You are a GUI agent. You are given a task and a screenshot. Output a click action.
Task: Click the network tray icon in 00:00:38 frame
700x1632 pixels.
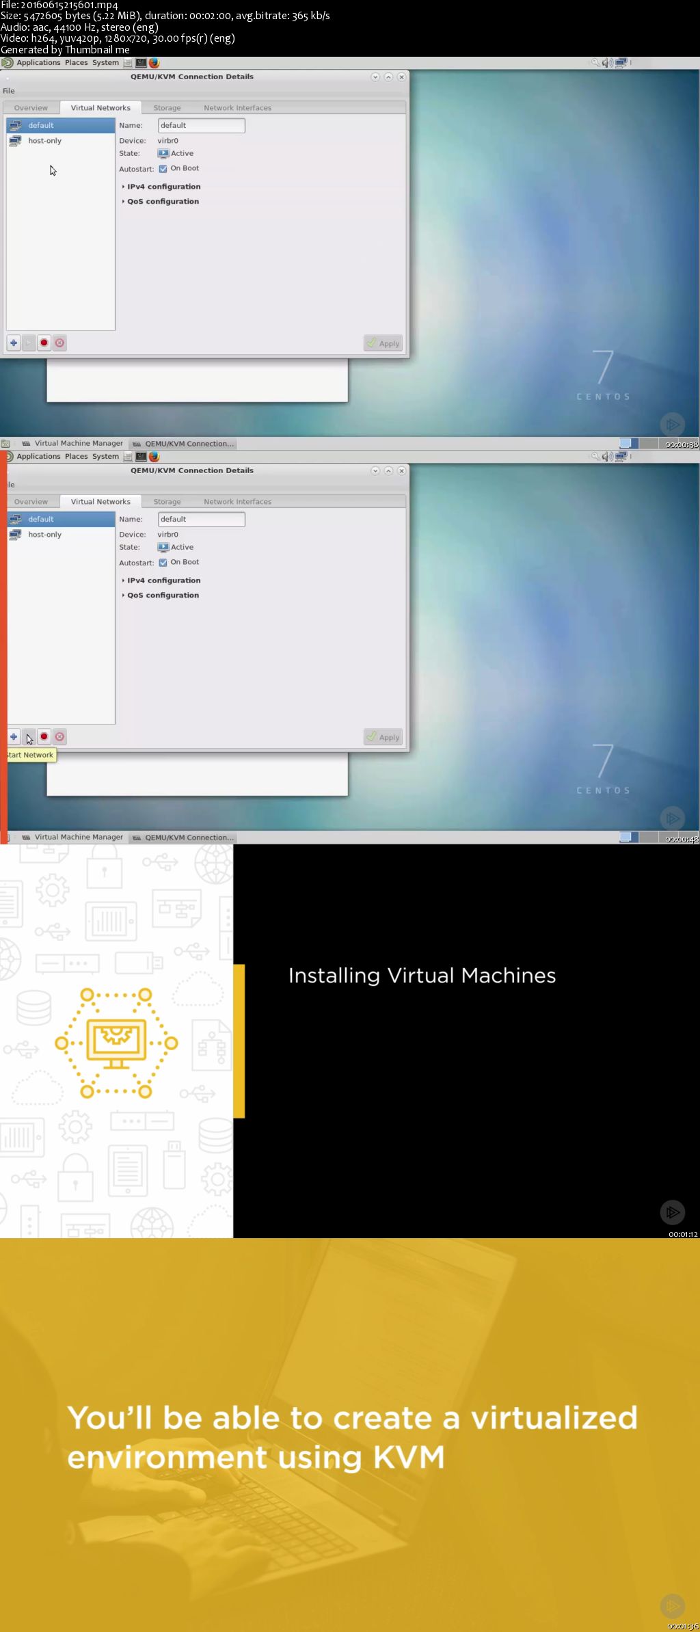tap(621, 63)
